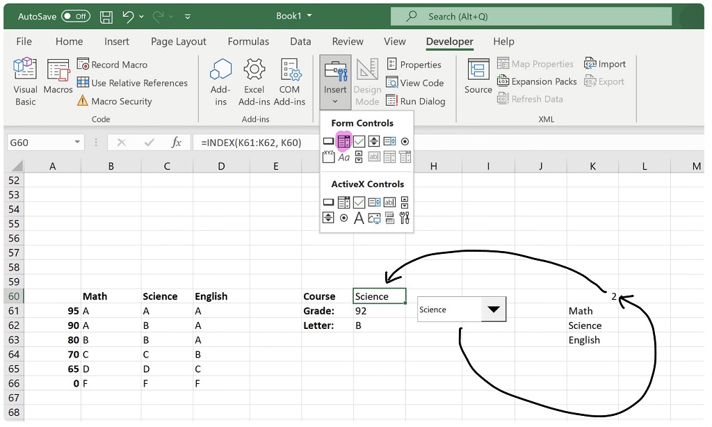Click the Macros icon
This screenshot has height=427, width=712.
tap(58, 76)
